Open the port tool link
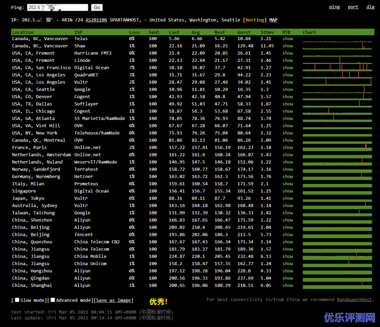Screen dimensions: 380x327 tap(353, 7)
